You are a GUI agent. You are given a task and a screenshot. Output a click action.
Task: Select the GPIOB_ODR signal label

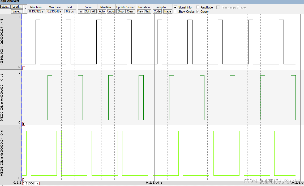(x=2, y=153)
